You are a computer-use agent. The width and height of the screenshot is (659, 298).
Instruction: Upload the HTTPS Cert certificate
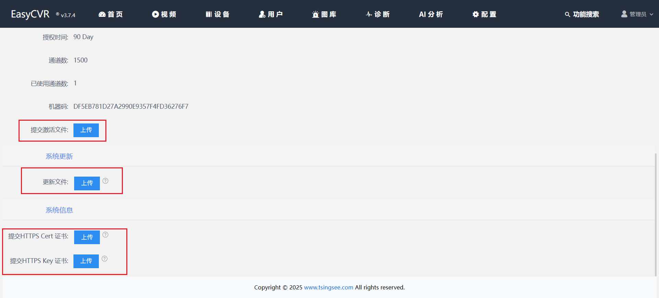click(87, 237)
